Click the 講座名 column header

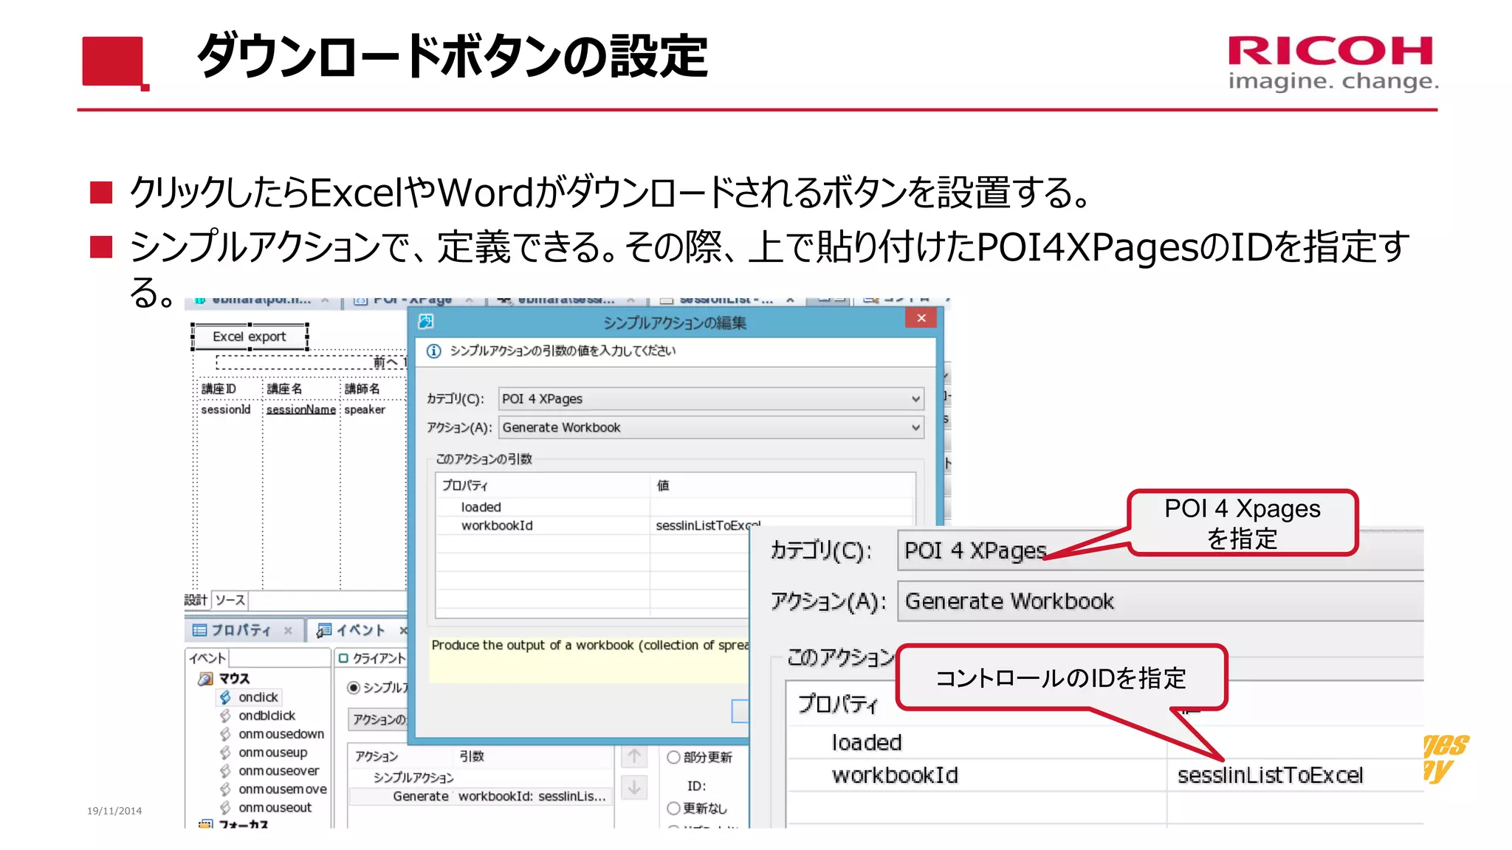tap(284, 389)
